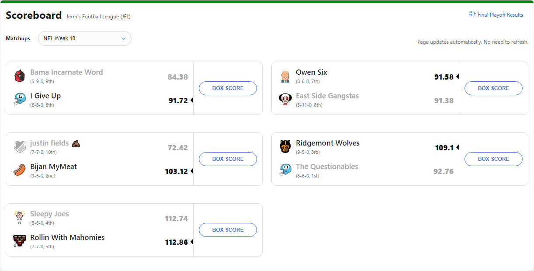
Task: Open Box Score for Owen Six matchup
Action: pyautogui.click(x=493, y=88)
